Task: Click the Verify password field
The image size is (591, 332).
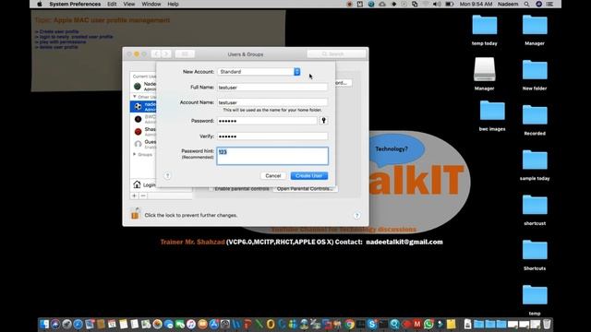Action: point(272,136)
